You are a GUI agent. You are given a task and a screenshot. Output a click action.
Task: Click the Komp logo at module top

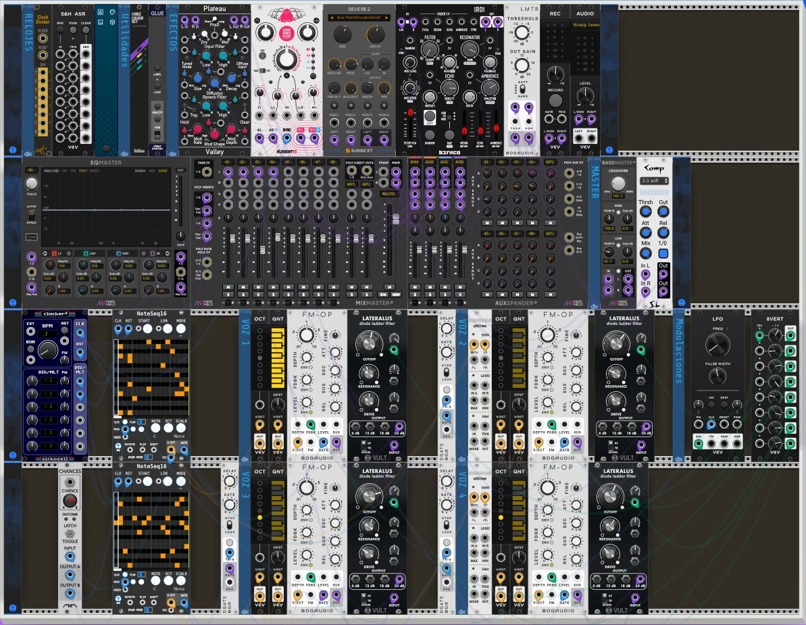tap(655, 168)
